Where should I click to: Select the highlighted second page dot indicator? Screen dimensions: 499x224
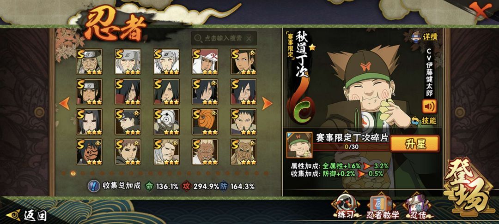pos(73,173)
